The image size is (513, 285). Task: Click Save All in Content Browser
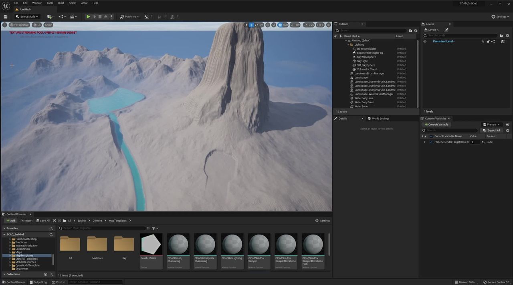pyautogui.click(x=42, y=221)
